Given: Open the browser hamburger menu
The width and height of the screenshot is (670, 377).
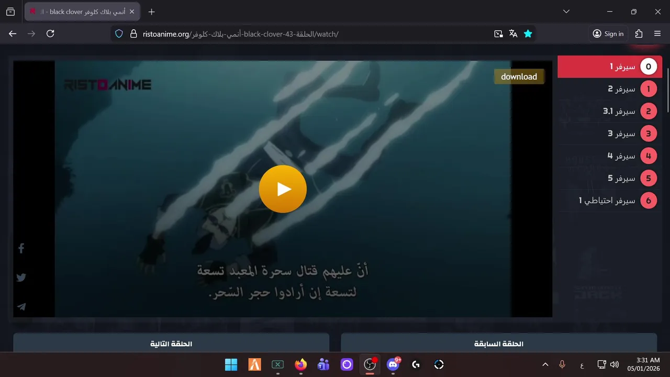Looking at the screenshot, I should tap(657, 34).
